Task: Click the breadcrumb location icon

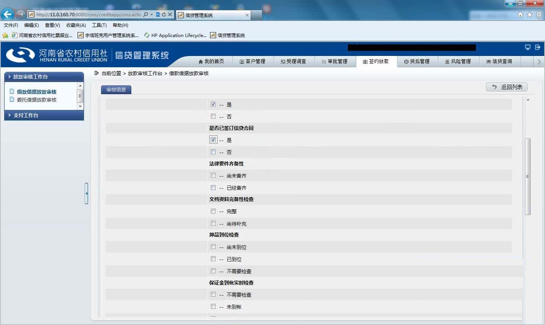Action: point(97,73)
